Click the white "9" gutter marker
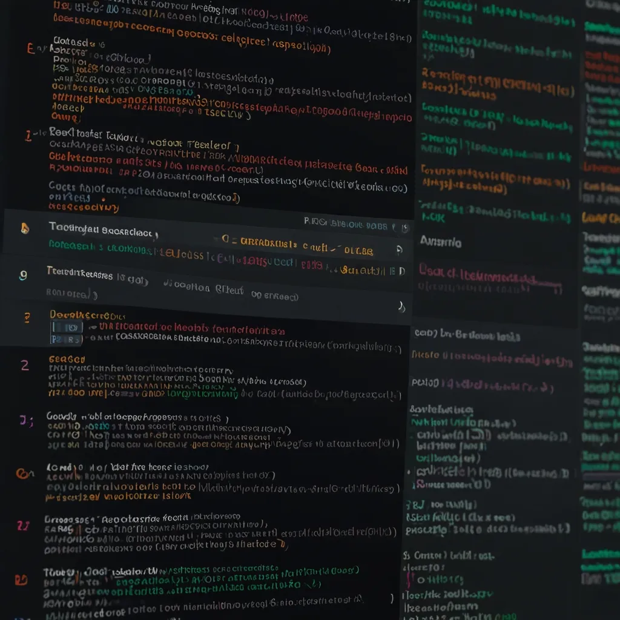This screenshot has height=620, width=620. 24,275
